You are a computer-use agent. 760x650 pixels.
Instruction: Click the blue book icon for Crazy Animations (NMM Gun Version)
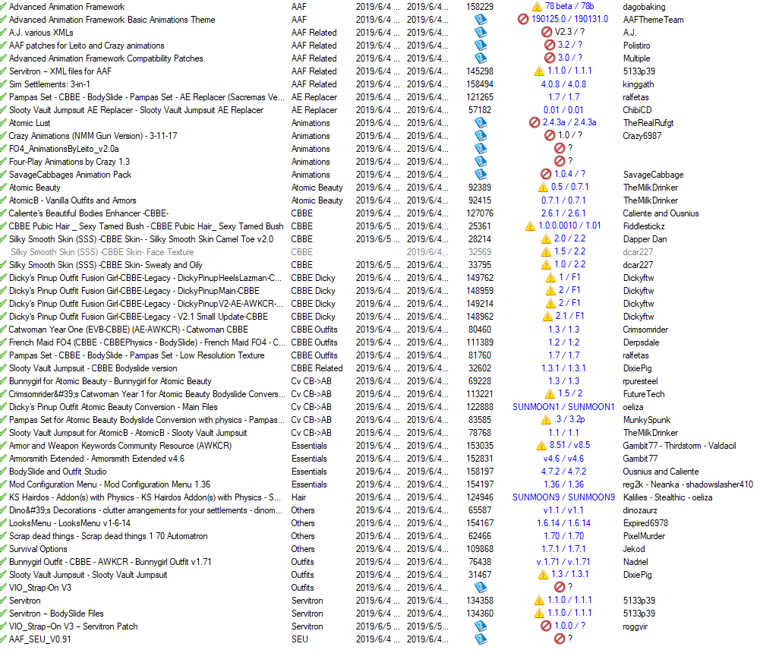pos(480,136)
